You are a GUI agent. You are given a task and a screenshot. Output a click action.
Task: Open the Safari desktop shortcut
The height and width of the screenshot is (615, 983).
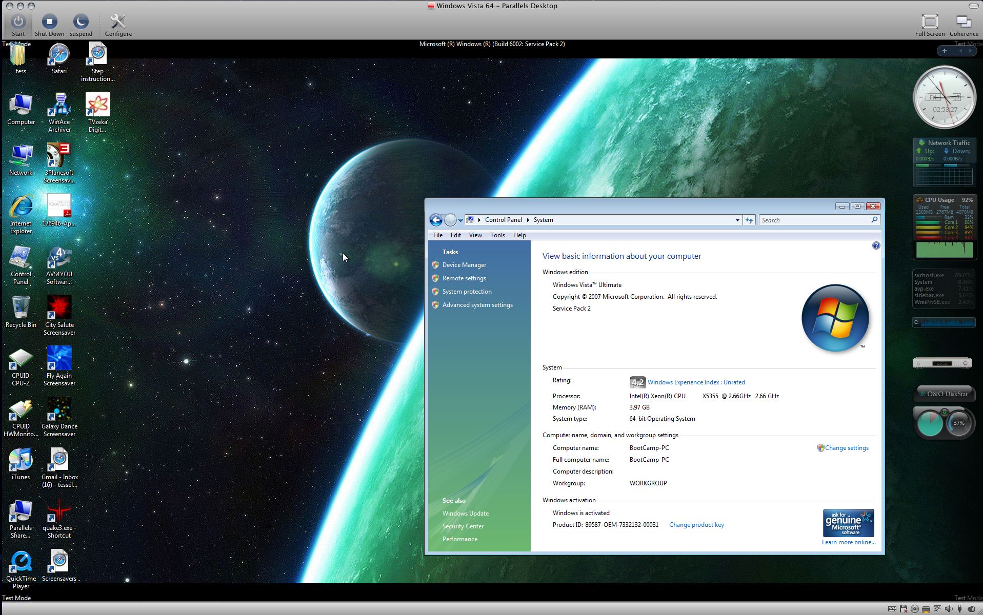59,59
